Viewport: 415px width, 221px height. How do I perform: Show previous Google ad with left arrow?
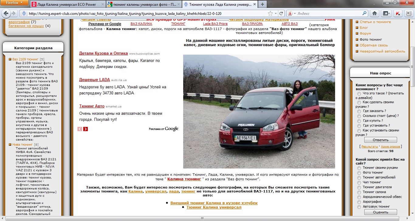coord(80,129)
